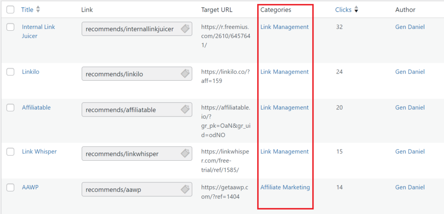Select the recommends/linkilo link field
This screenshot has height=214, width=444.
coord(137,74)
